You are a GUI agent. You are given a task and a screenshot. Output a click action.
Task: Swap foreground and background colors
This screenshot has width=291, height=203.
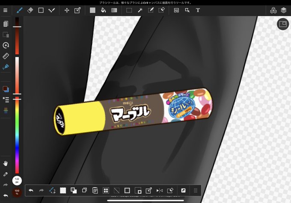click(x=74, y=191)
